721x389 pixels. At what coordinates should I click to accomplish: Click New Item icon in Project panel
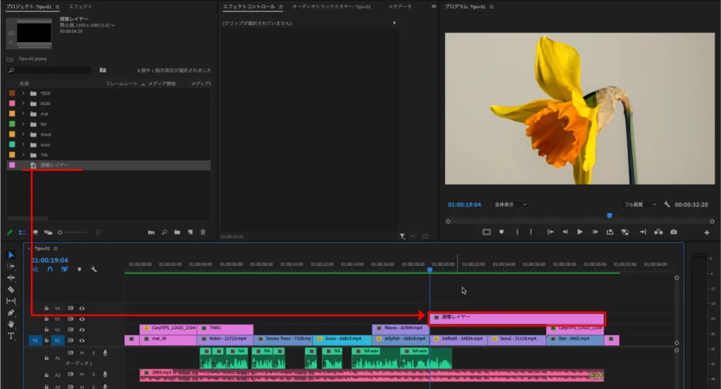coord(190,232)
